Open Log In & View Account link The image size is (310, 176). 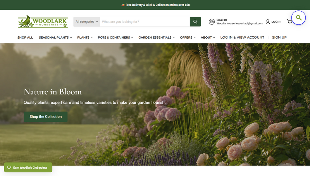point(242,38)
